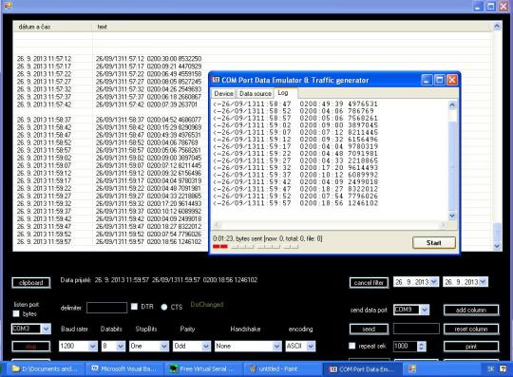This screenshot has height=377, width=513.
Task: Increase the repeat interval stepper value
Action: 422,344
